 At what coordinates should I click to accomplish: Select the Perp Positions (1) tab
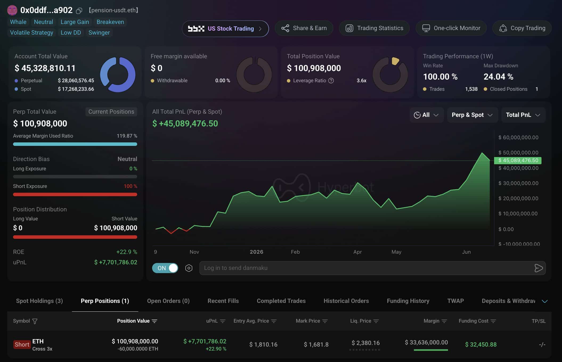point(105,301)
